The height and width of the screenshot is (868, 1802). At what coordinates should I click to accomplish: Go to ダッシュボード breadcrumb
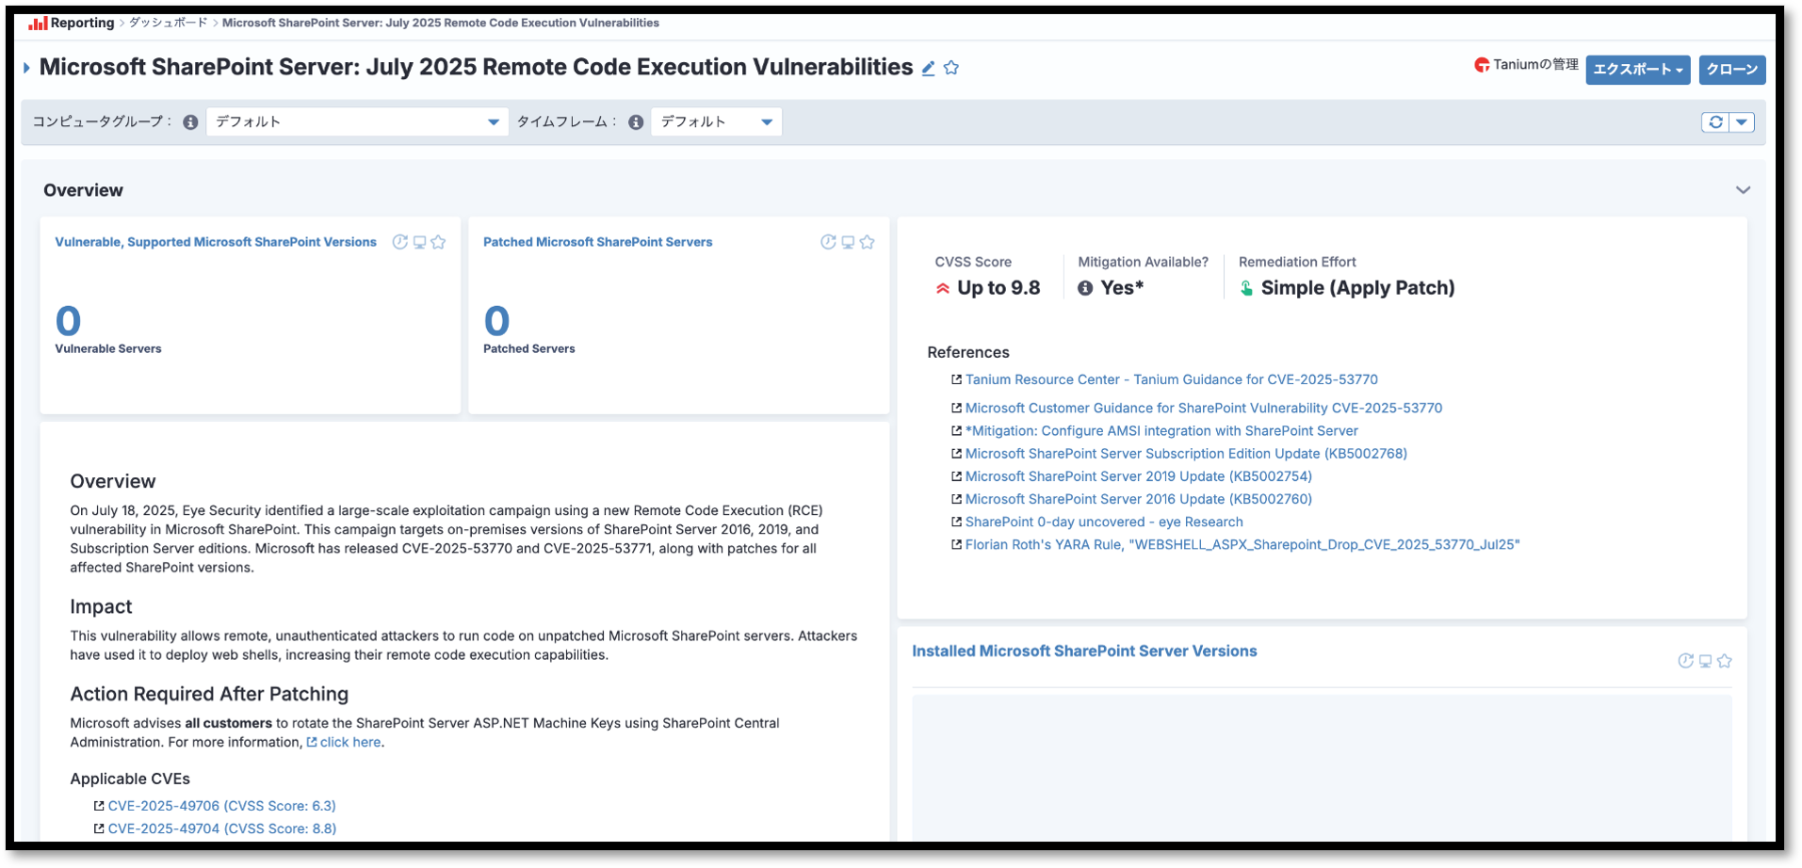[168, 23]
